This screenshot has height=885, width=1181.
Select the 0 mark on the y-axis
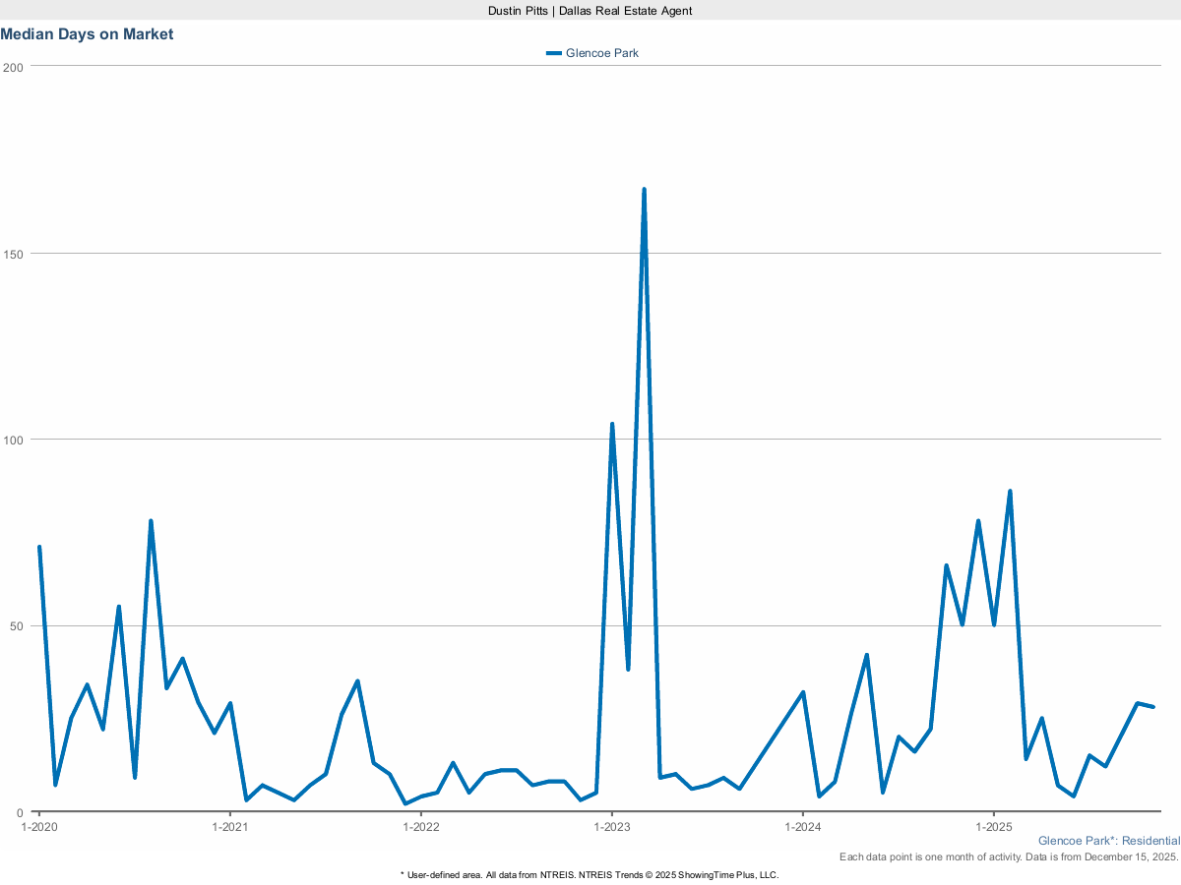click(19, 812)
